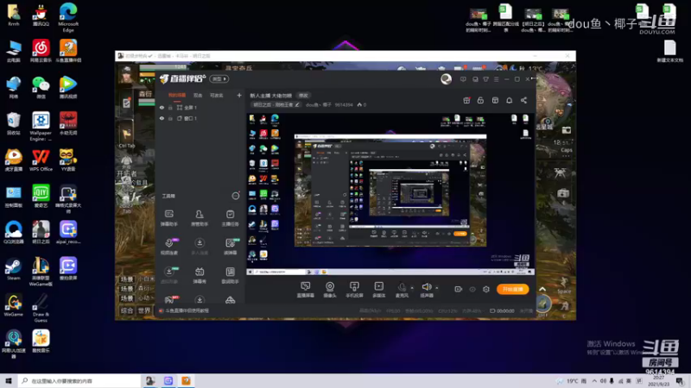The width and height of the screenshot is (691, 388).
Task: Toggle the lock on 全屏 1 source
Action: 170,107
